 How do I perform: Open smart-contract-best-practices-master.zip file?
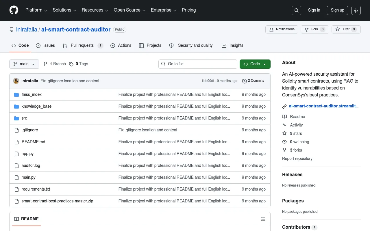pyautogui.click(x=57, y=201)
